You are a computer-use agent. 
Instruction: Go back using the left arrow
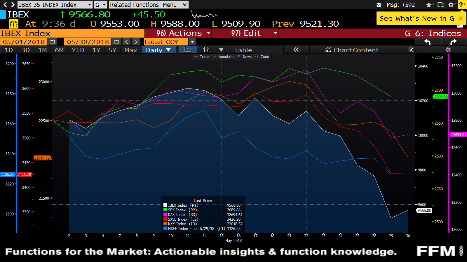(5, 5)
